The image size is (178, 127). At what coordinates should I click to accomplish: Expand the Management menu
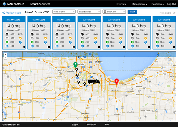pos(139,4)
